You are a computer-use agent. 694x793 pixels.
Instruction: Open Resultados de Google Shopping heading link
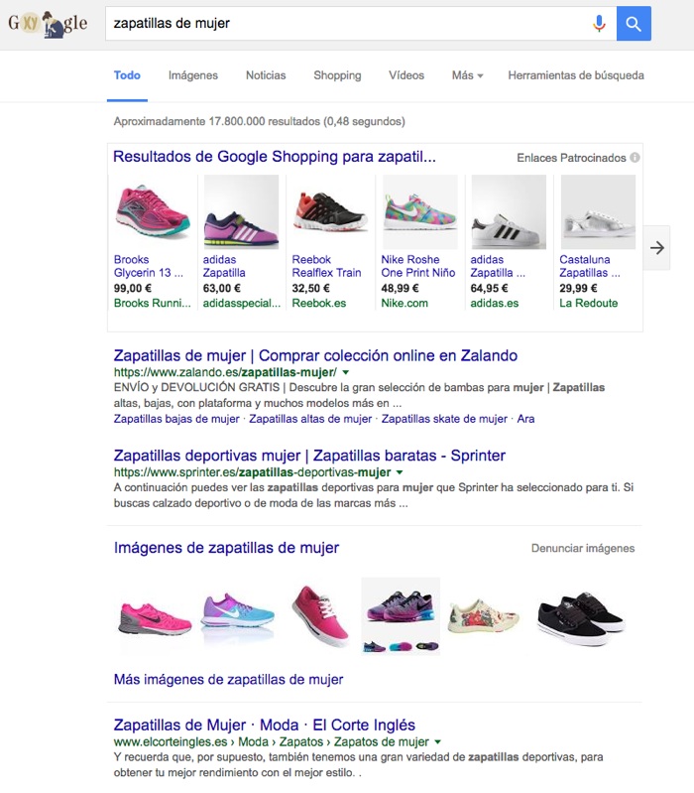pos(275,157)
